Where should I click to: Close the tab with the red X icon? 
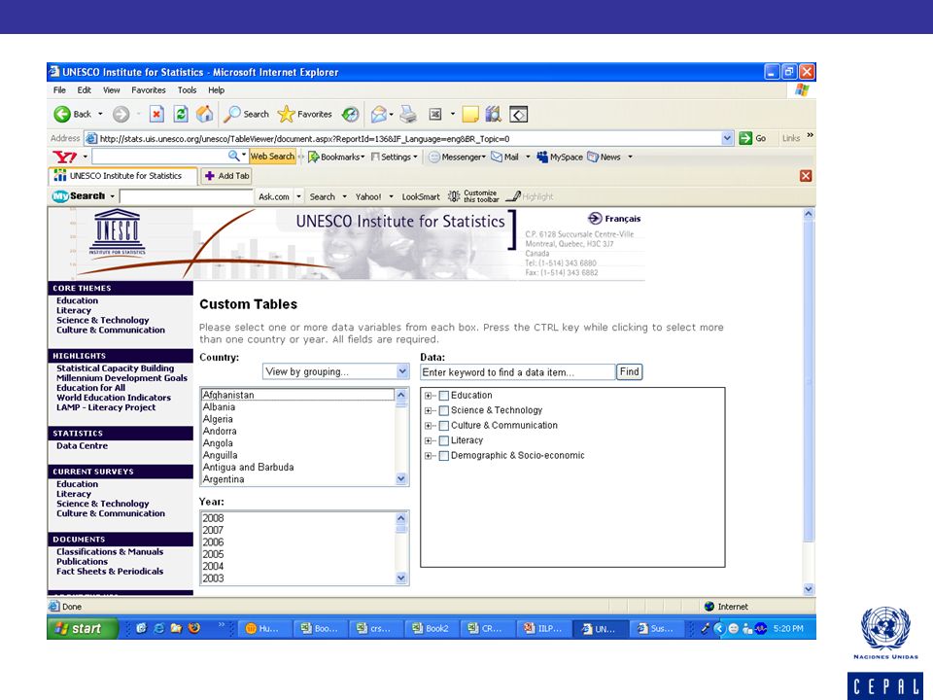point(806,176)
